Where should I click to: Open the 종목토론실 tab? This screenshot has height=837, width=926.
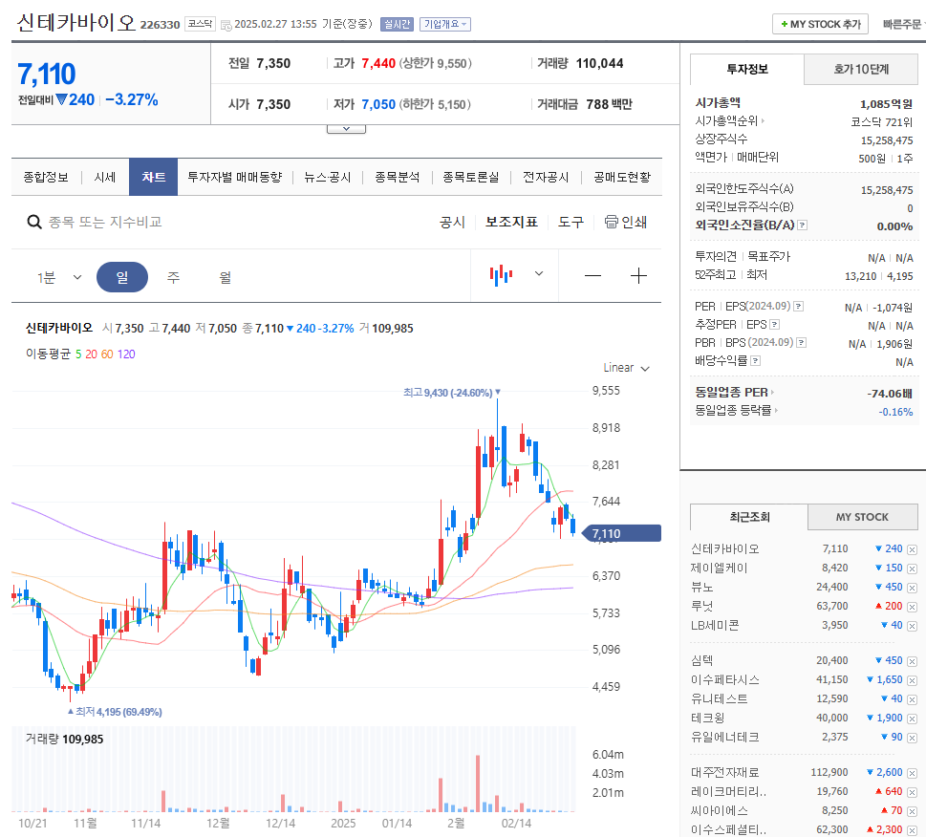[x=469, y=176]
